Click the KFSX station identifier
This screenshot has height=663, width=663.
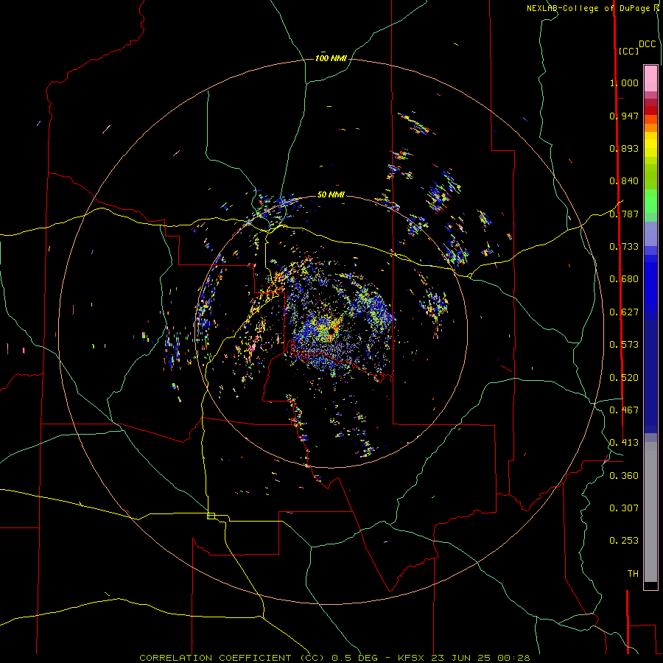pyautogui.click(x=413, y=658)
